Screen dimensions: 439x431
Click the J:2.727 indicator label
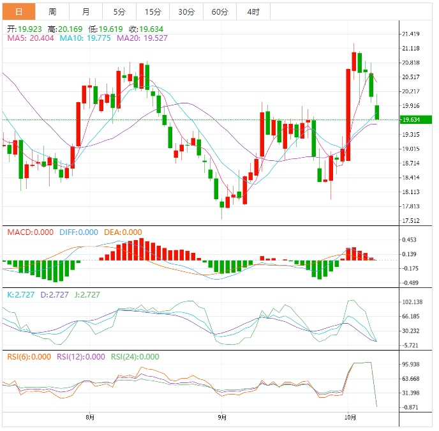87,295
